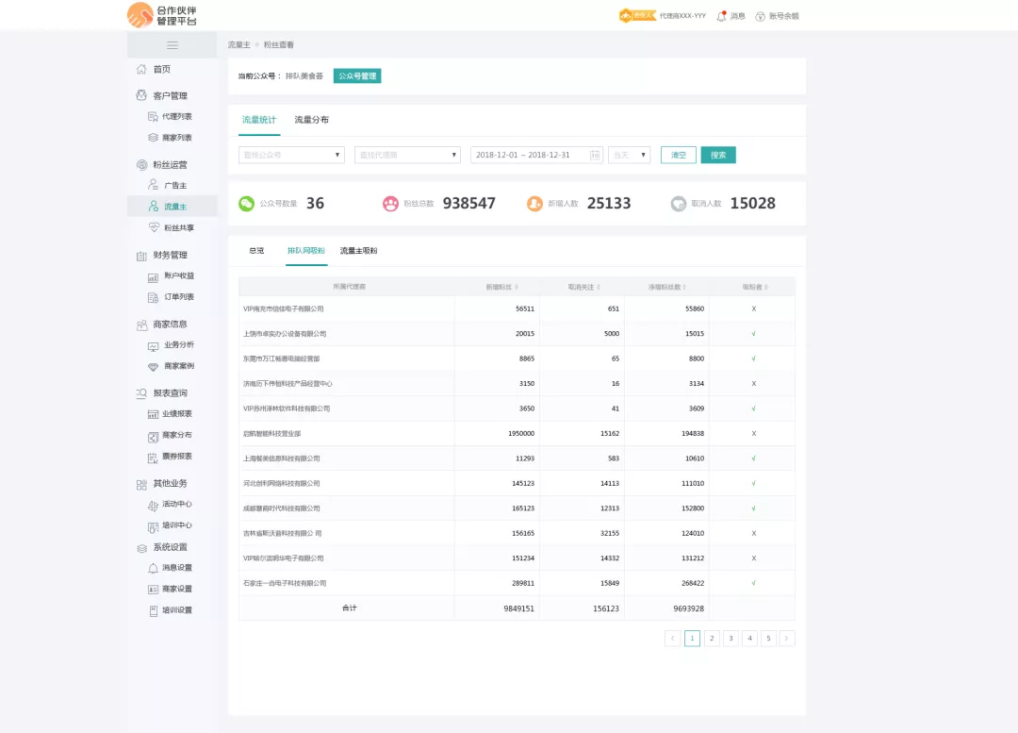Screen dimensions: 1018x733
Task: Open the 消息 notification bell
Action: 722,16
